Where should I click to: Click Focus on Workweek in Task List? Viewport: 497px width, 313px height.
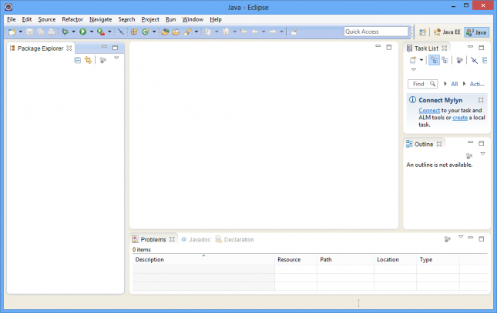pos(459,60)
